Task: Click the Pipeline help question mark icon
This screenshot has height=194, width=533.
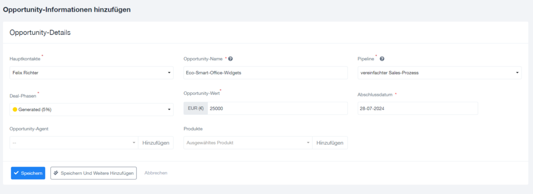Action: pyautogui.click(x=382, y=59)
